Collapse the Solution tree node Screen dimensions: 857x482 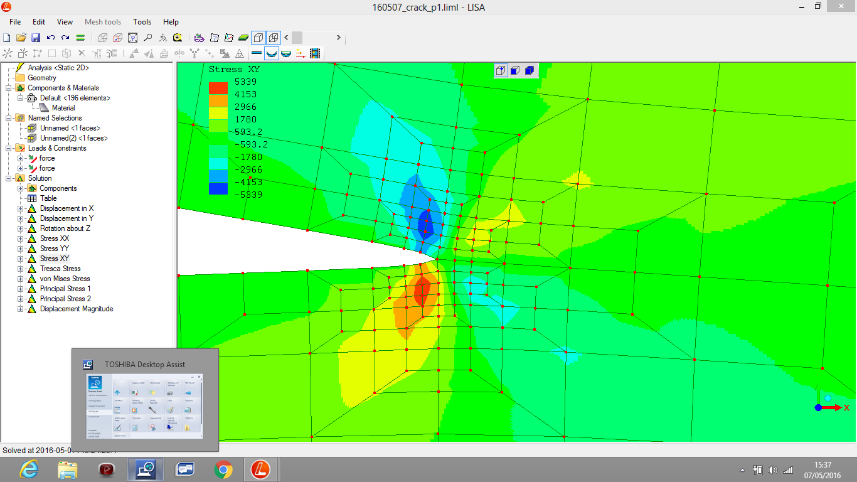click(9, 178)
